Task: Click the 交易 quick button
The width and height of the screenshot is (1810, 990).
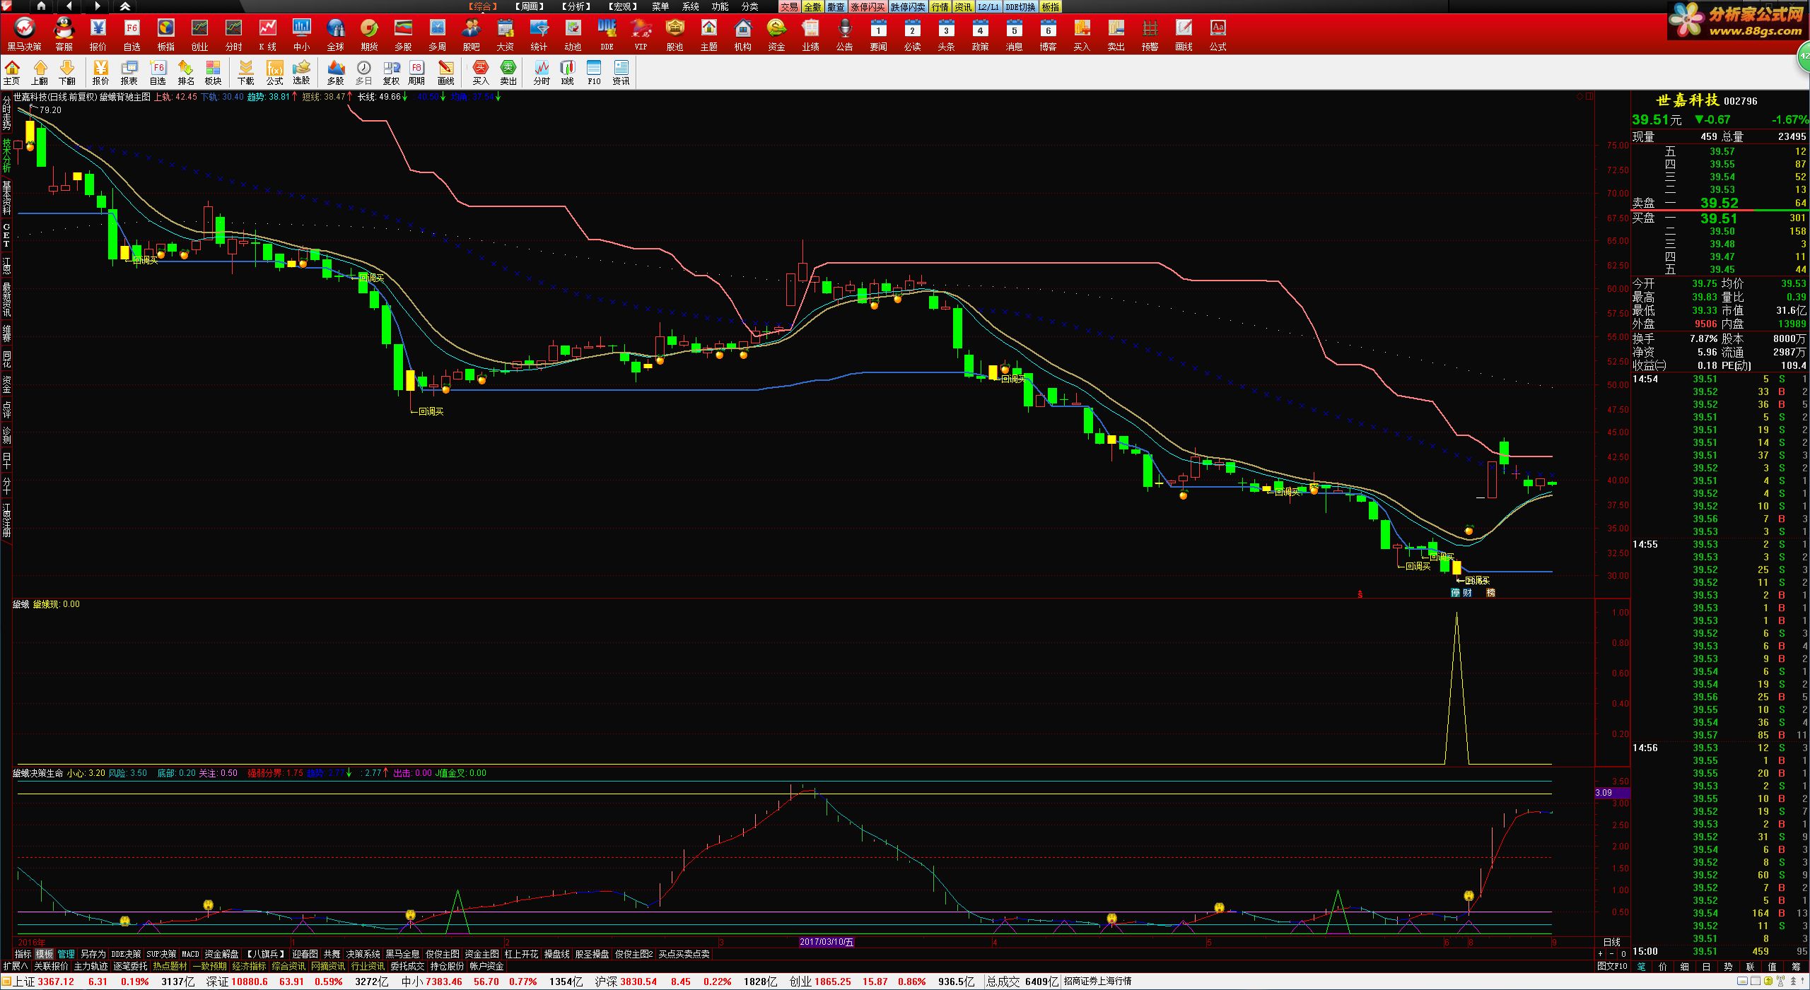Action: [x=789, y=7]
